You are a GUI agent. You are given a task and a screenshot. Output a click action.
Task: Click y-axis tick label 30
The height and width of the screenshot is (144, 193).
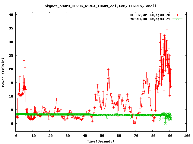(x=11, y=42)
